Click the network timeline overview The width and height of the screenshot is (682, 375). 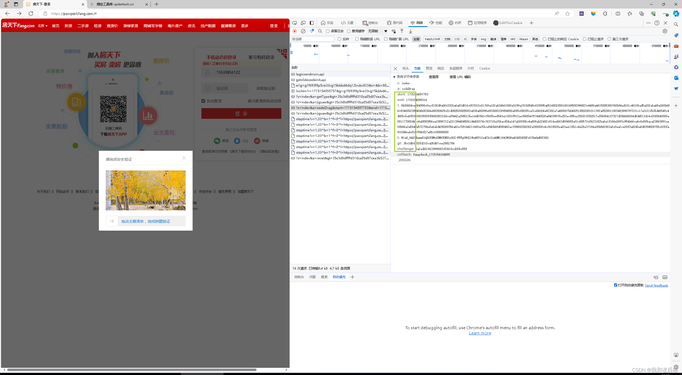tap(480, 54)
